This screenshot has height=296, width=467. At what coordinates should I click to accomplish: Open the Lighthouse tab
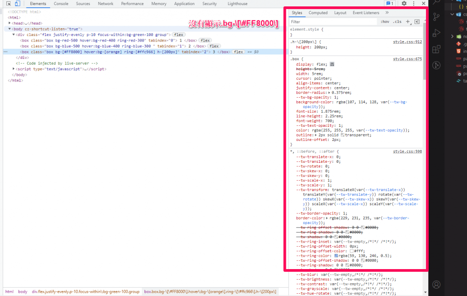click(237, 4)
